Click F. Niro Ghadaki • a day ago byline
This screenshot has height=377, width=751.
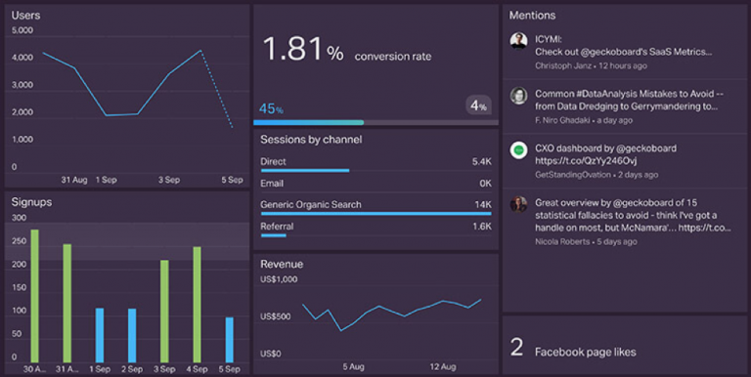(x=584, y=120)
